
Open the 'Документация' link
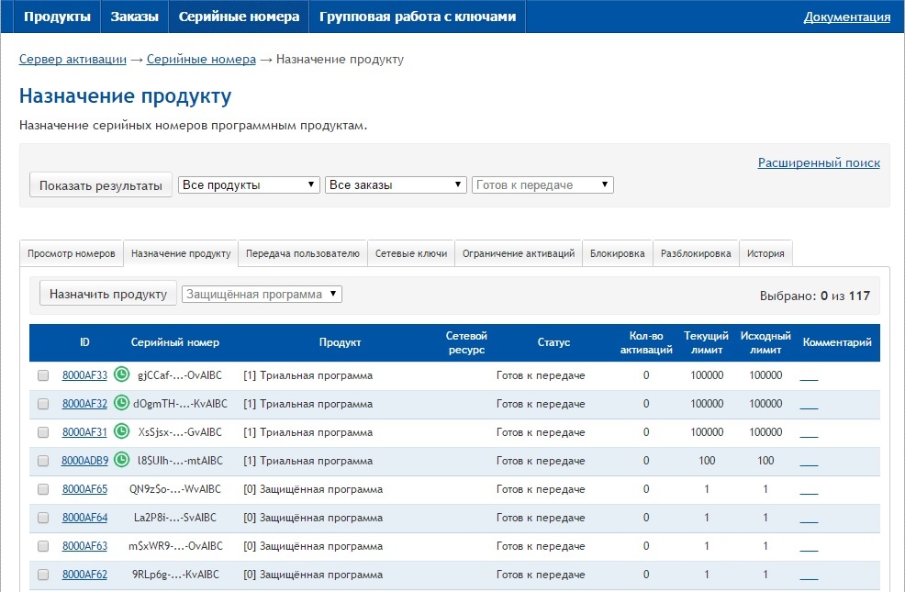846,17
